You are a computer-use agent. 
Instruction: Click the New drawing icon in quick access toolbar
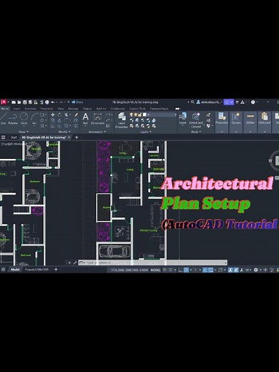(14, 102)
